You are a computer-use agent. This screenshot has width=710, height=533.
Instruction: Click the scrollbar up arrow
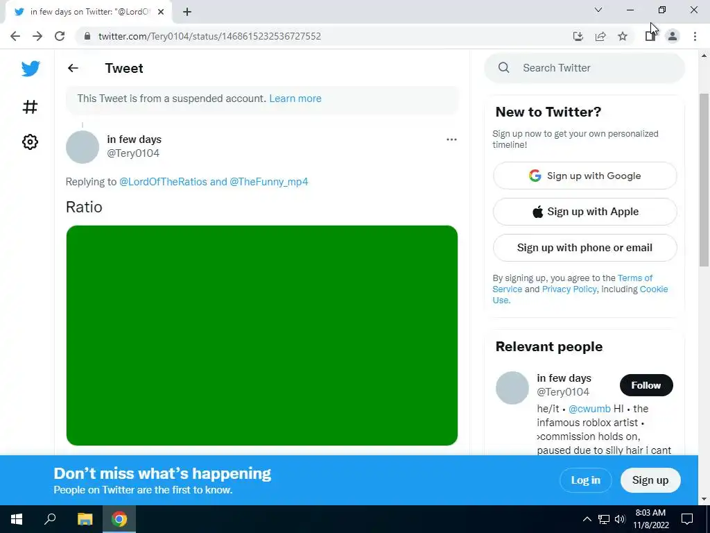pyautogui.click(x=704, y=56)
